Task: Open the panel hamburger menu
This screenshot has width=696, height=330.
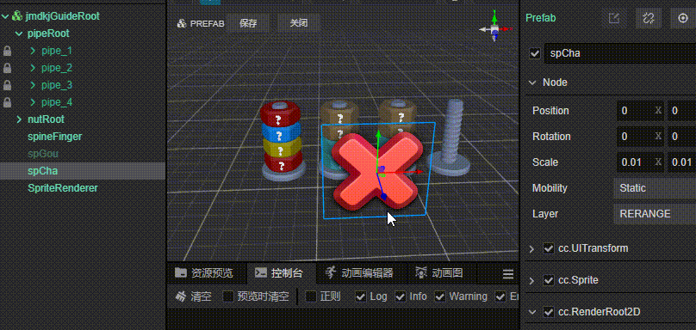Action: click(508, 274)
